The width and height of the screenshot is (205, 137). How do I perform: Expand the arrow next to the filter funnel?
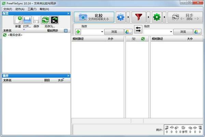pyautogui.click(x=148, y=17)
